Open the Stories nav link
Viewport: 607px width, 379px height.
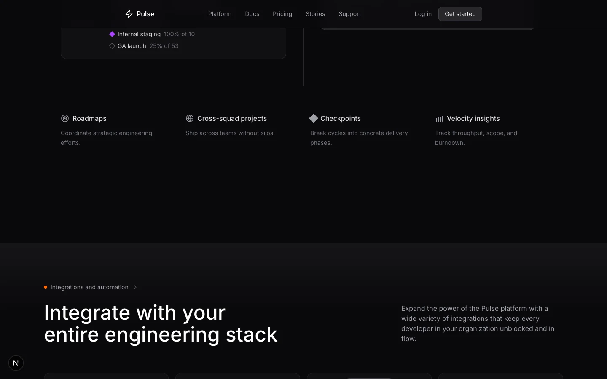pos(315,14)
